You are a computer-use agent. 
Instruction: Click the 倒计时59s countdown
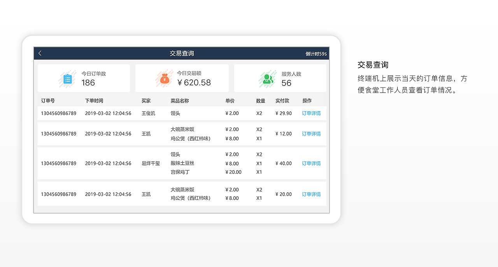click(316, 54)
